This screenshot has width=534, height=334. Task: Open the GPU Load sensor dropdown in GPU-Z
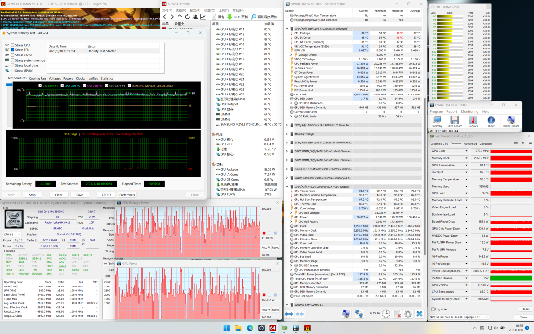(467, 193)
